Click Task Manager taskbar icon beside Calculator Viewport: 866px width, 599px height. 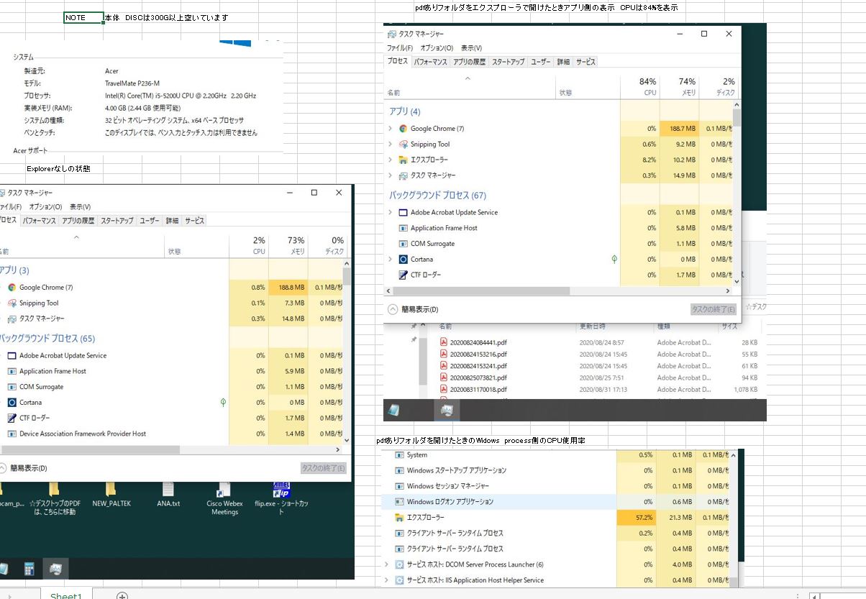(56, 568)
